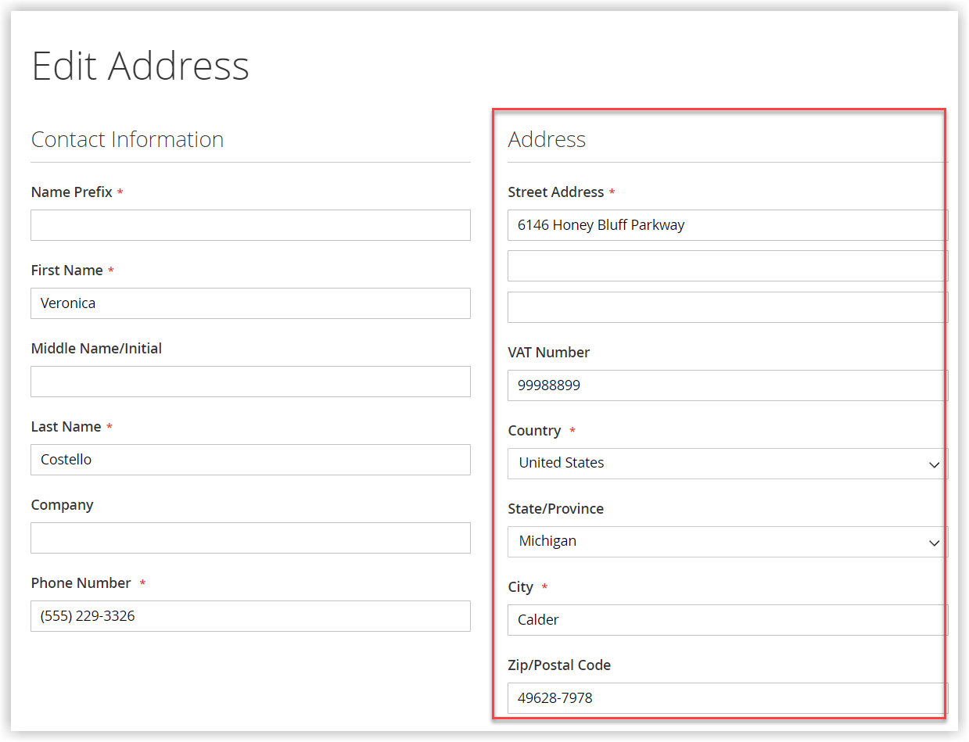Click the Edit Address page heading
Image resolution: width=969 pixels, height=742 pixels.
pyautogui.click(x=140, y=66)
